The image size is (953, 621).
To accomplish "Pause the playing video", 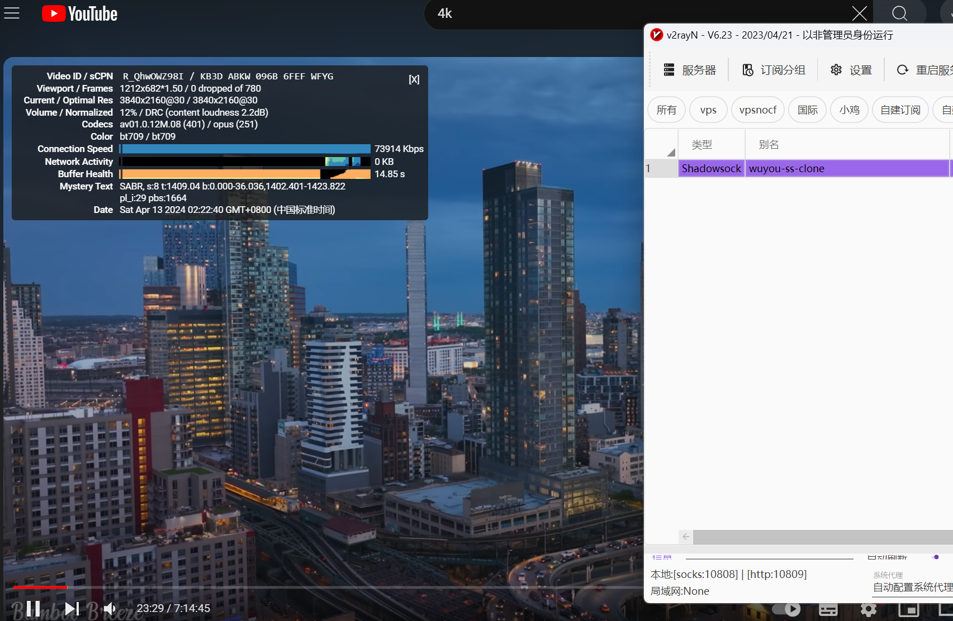I will [x=33, y=608].
